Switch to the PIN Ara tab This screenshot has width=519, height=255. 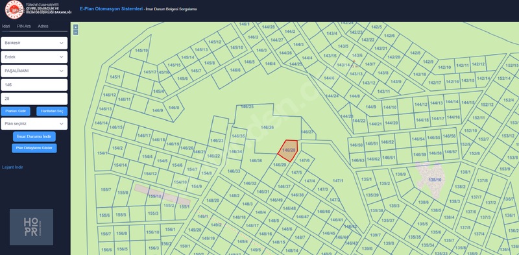pyautogui.click(x=24, y=26)
